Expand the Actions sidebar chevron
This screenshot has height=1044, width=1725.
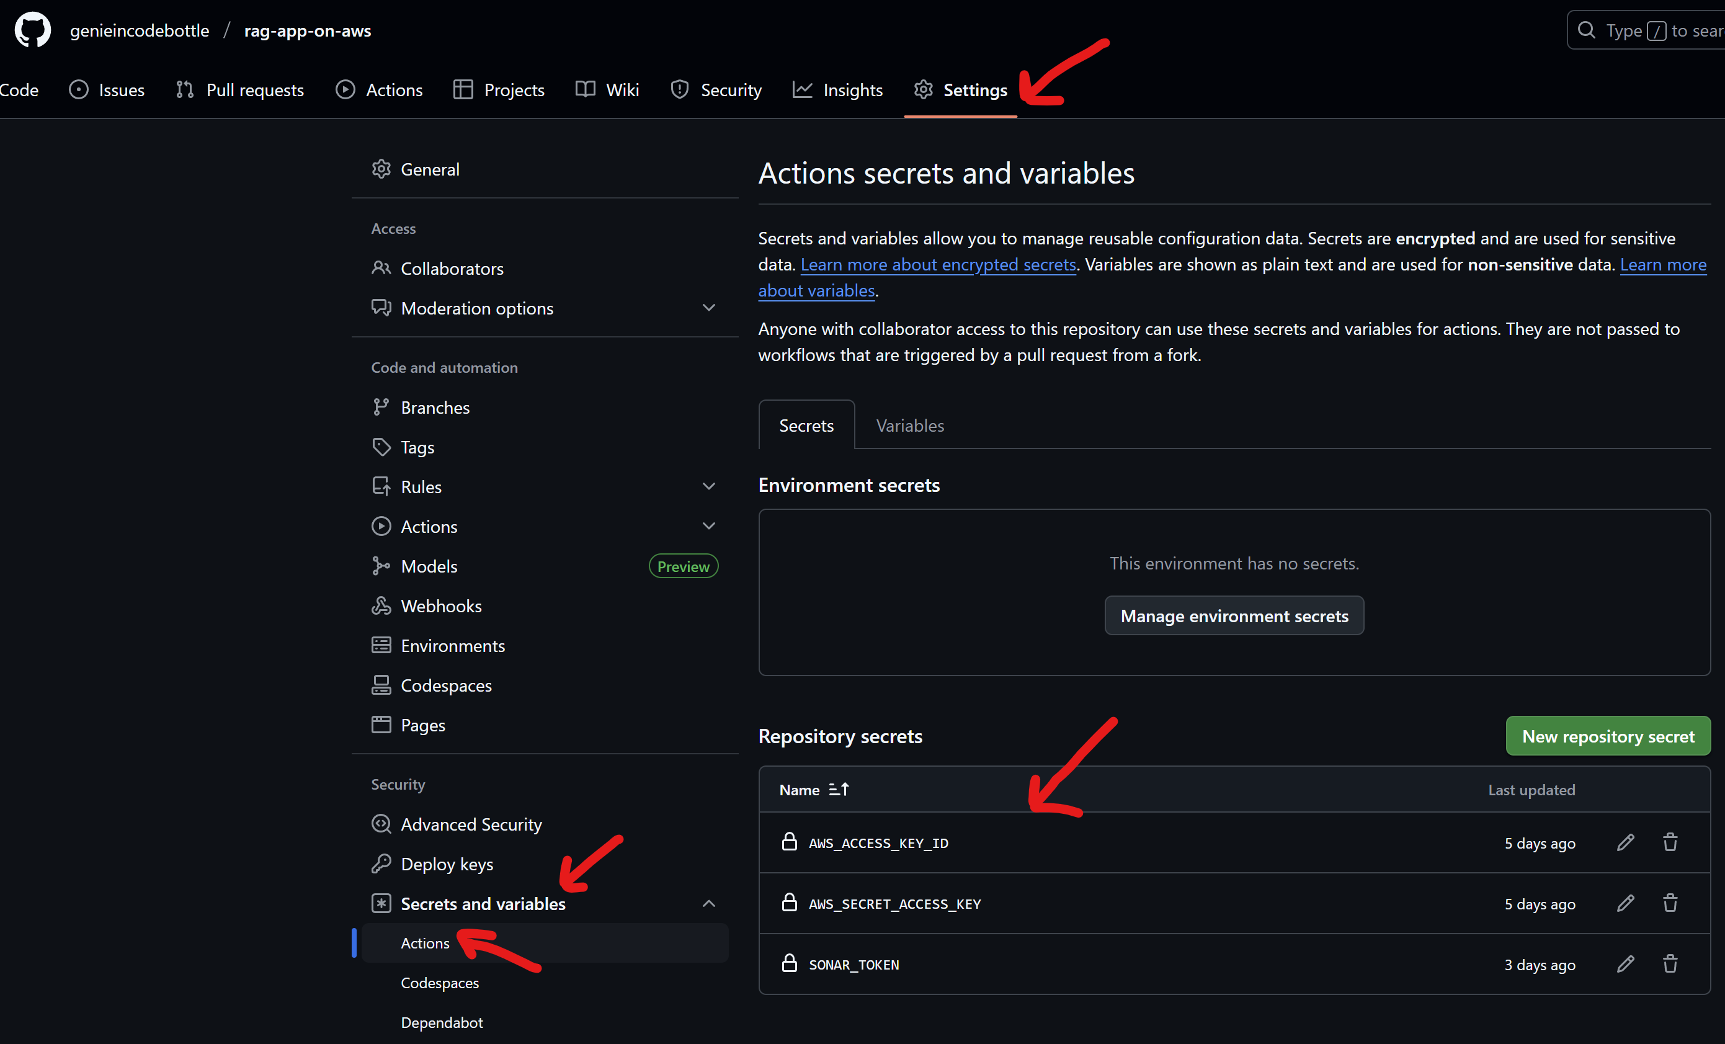tap(708, 526)
